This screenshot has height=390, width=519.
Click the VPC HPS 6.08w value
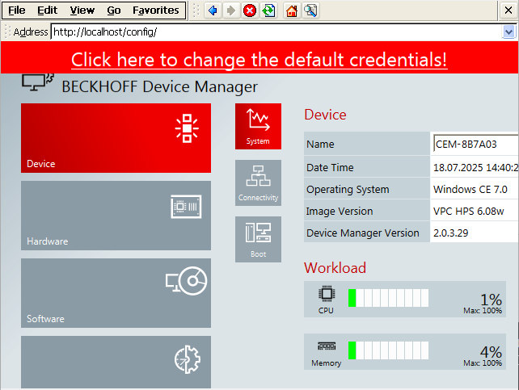468,212
